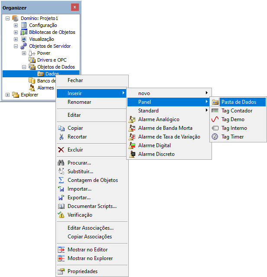Viewport: 267px width, 277px height.
Task: Click the Pasta de Dados folder icon
Action: 215,102
